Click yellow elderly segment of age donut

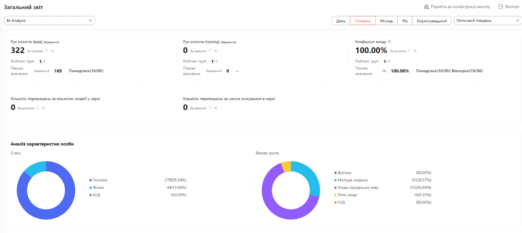pos(287,167)
